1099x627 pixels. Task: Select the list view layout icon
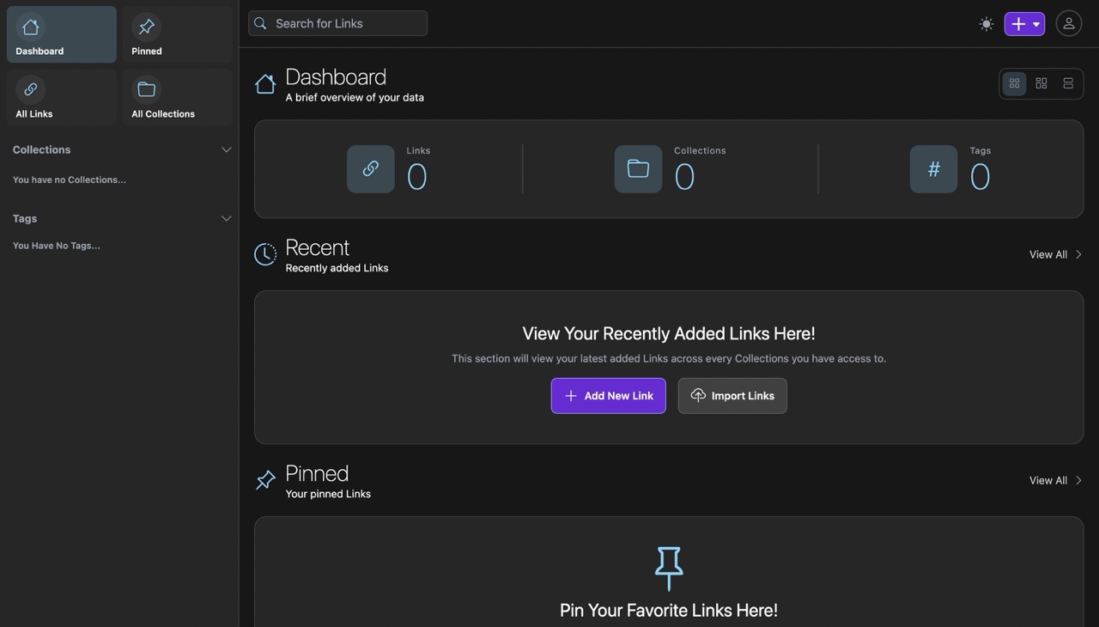pos(1068,83)
